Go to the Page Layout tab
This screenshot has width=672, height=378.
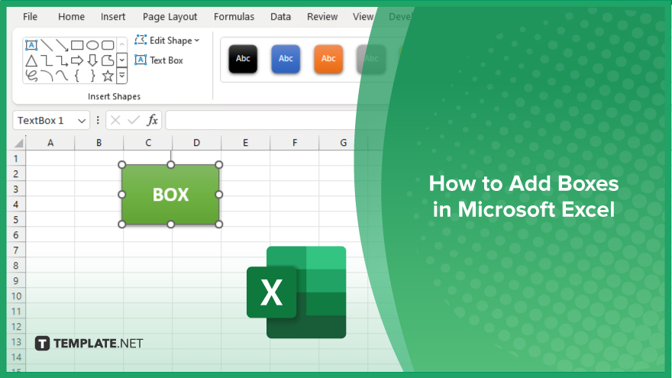[x=170, y=17]
